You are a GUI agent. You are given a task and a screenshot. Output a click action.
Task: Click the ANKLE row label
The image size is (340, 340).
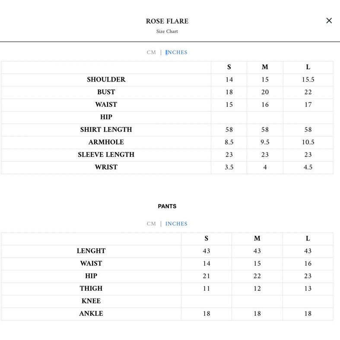click(91, 314)
